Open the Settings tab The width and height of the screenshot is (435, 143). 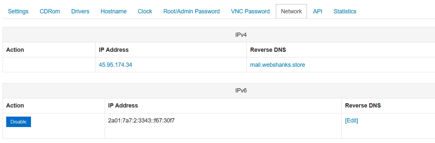click(x=18, y=11)
